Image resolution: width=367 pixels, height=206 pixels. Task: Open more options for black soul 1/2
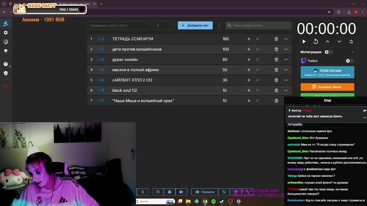(x=286, y=90)
